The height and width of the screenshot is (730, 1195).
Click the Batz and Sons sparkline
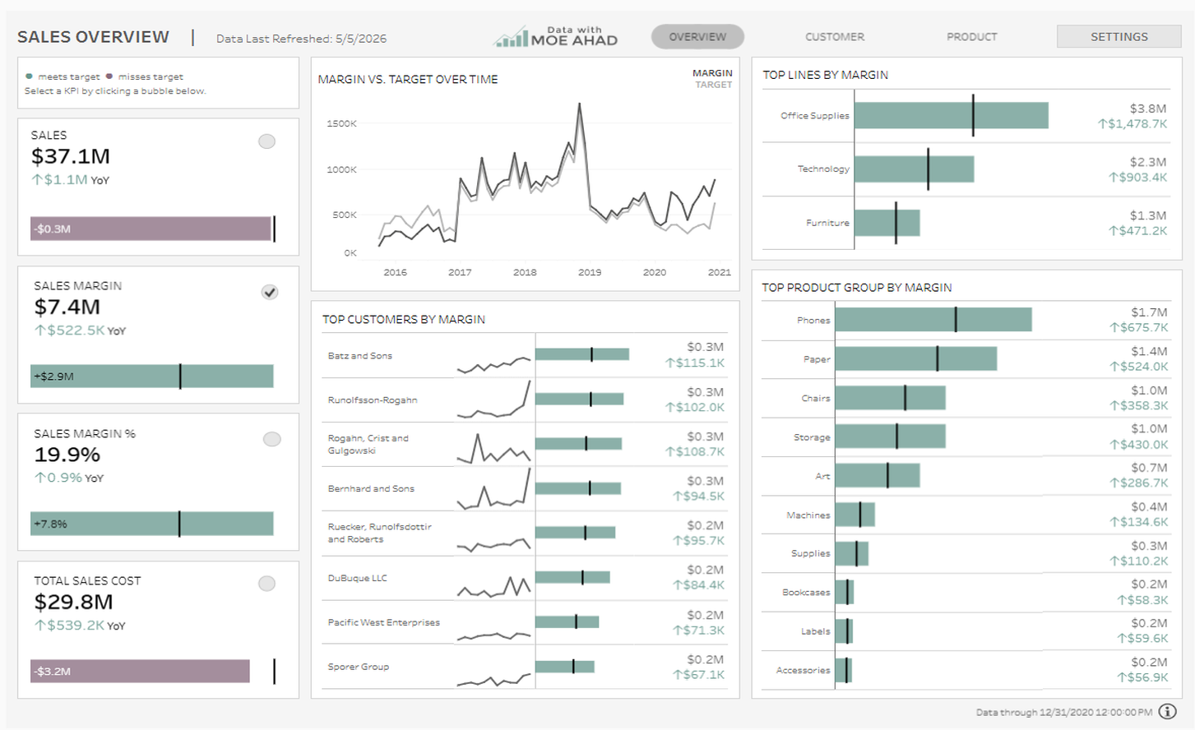(x=493, y=363)
